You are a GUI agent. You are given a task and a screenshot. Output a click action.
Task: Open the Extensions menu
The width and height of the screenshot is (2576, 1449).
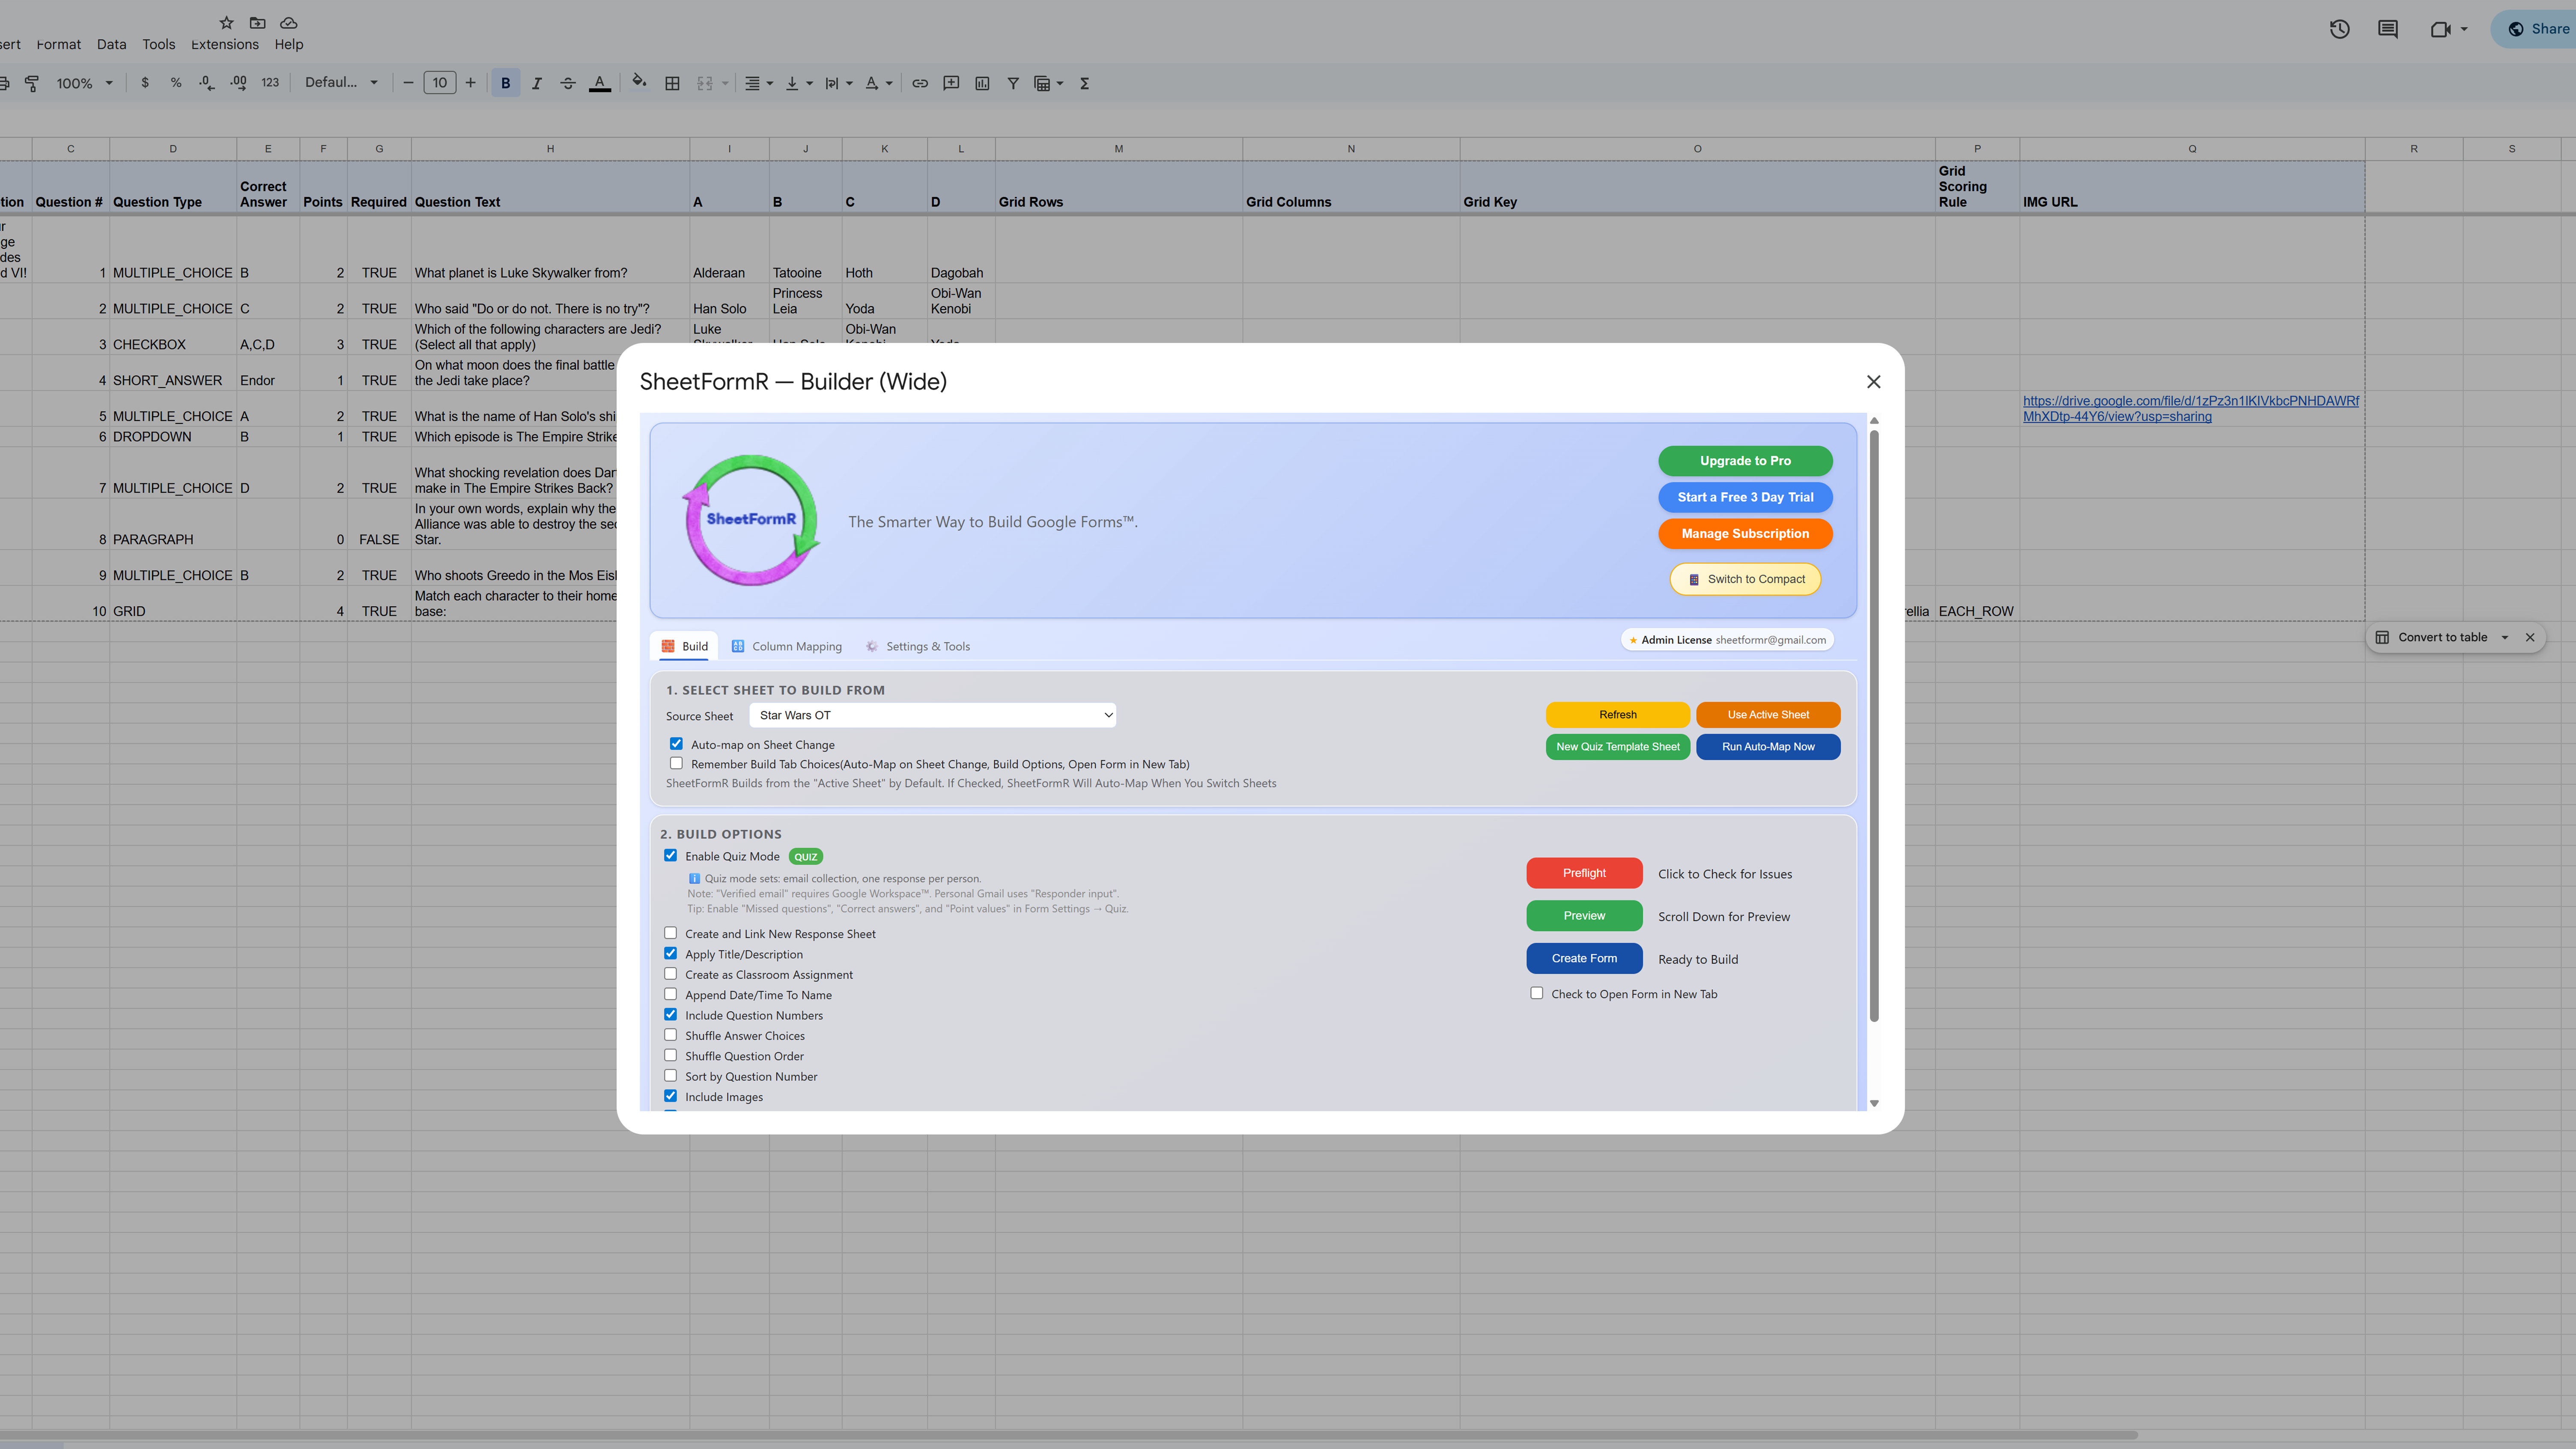[x=225, y=44]
